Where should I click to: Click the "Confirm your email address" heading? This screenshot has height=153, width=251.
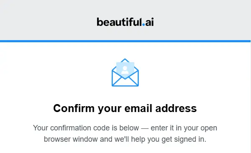click(x=125, y=109)
